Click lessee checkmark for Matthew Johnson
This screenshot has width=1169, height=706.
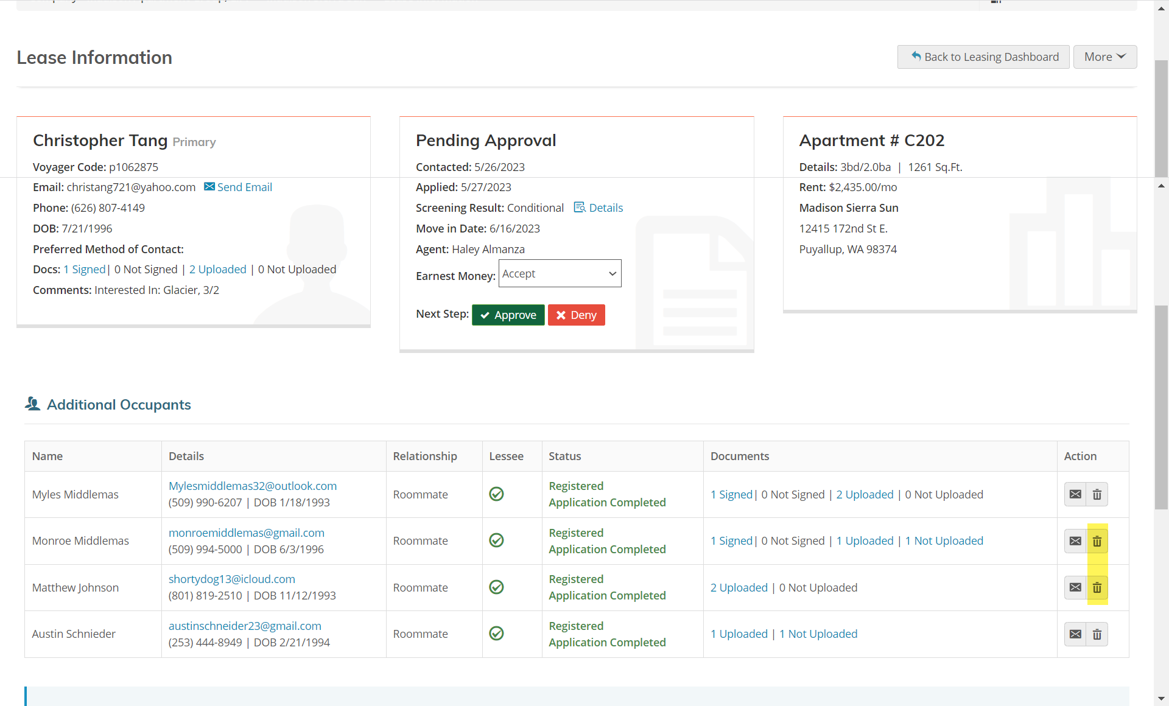(x=496, y=587)
